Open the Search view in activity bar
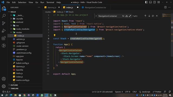The width and height of the screenshot is (173, 97). pyautogui.click(x=4, y=16)
